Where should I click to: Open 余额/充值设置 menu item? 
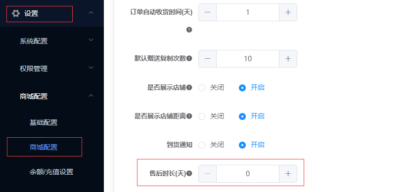pyautogui.click(x=51, y=172)
